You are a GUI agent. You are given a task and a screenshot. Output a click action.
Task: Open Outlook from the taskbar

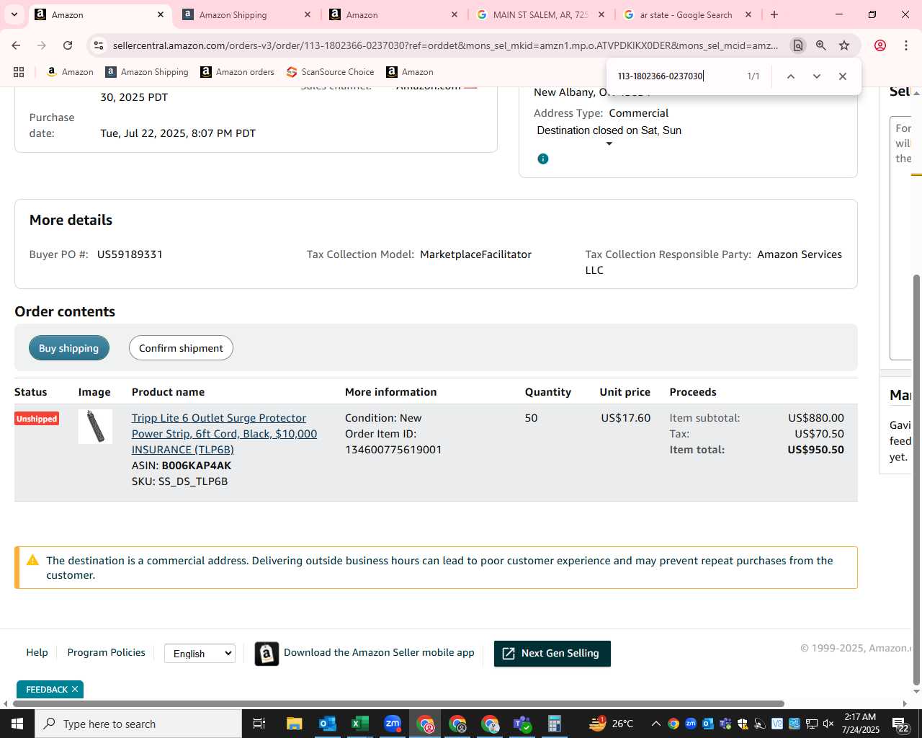327,724
